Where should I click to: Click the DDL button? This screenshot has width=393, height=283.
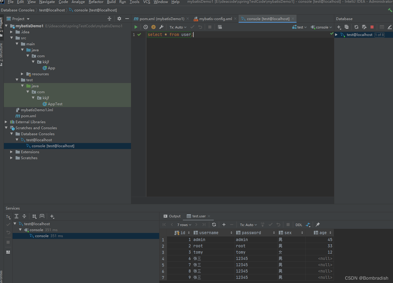point(299,225)
